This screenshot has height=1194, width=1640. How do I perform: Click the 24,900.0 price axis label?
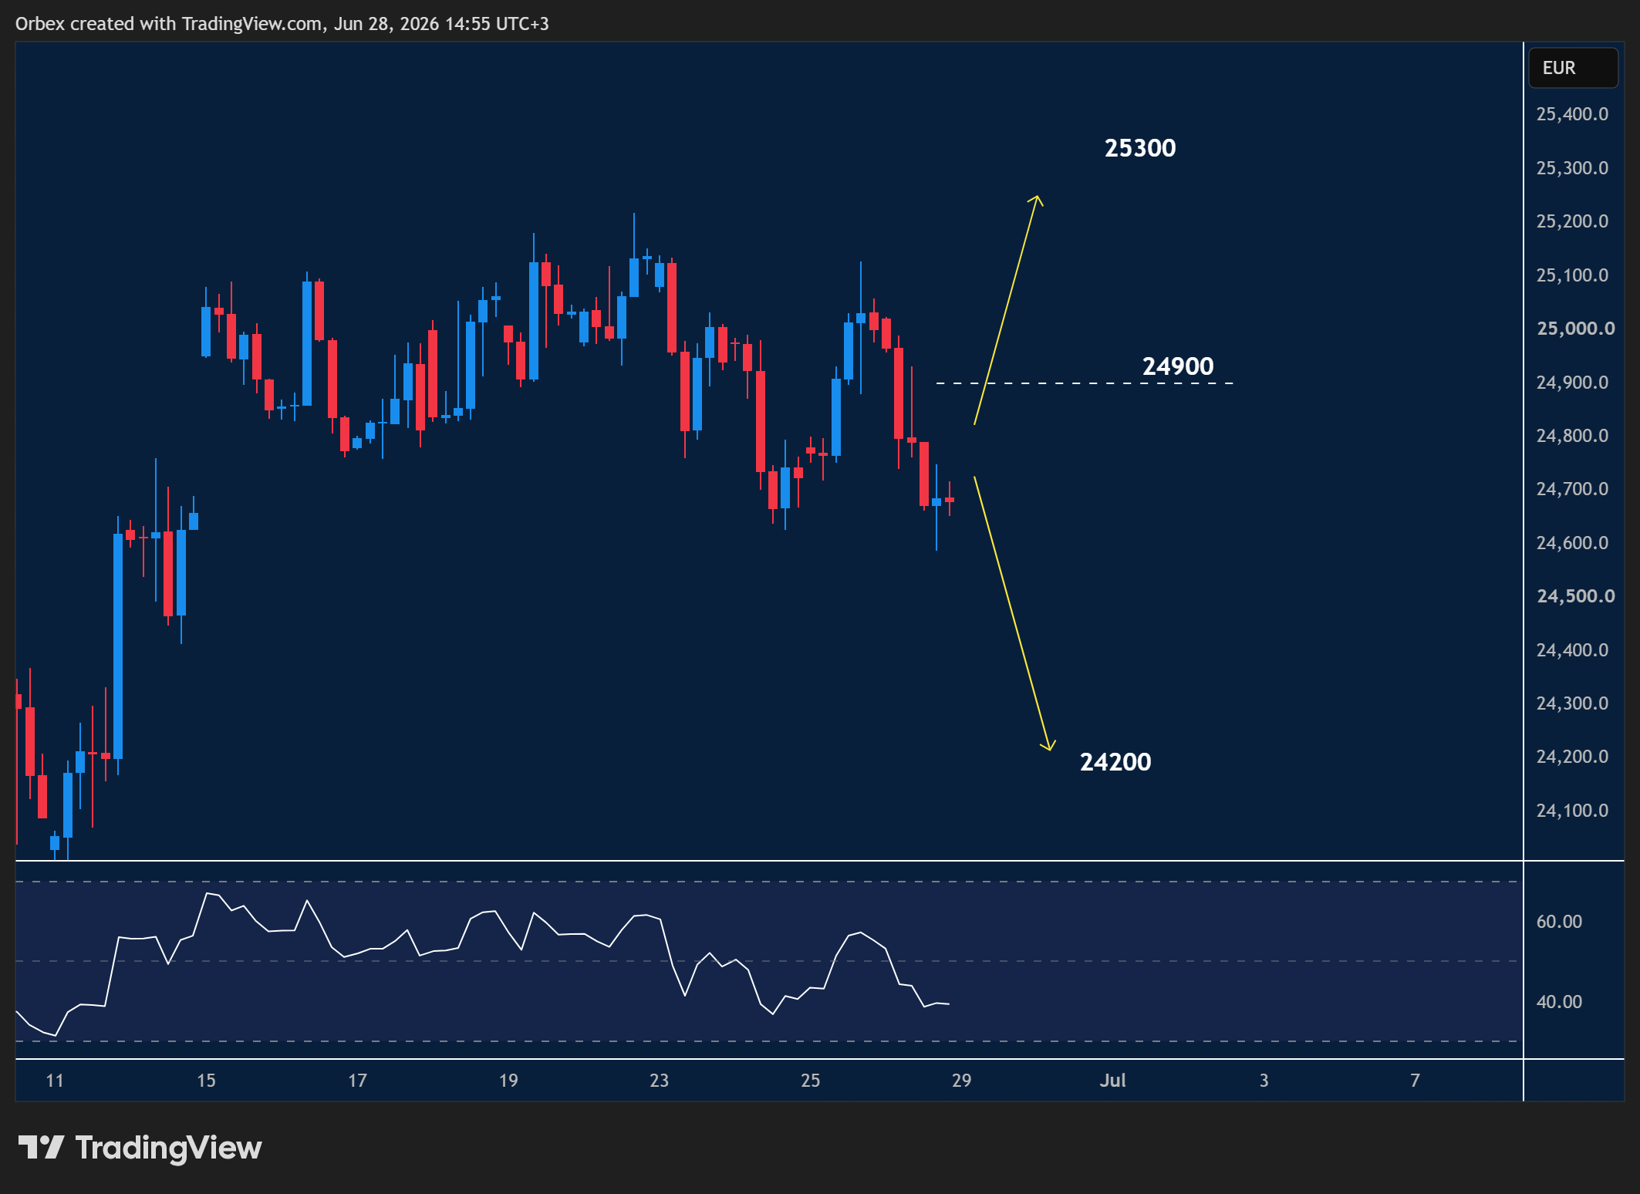click(x=1572, y=383)
